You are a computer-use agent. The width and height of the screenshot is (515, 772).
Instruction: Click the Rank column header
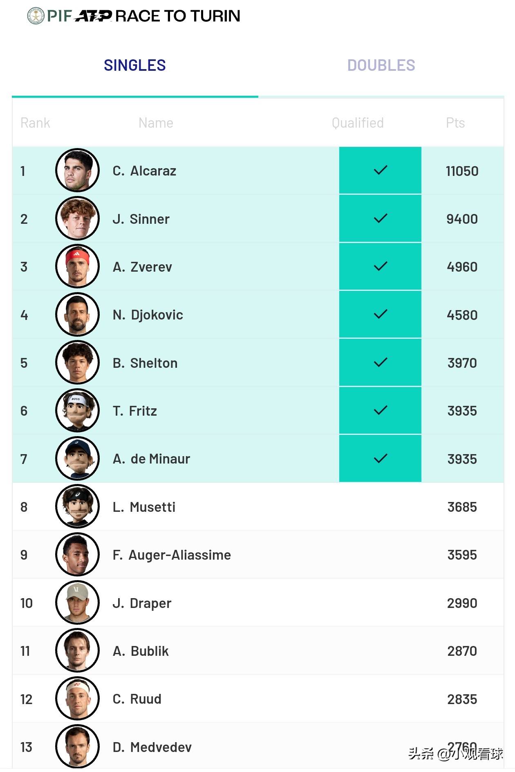pos(35,123)
